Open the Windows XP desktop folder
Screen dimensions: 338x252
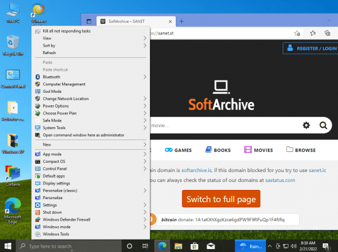[13, 143]
